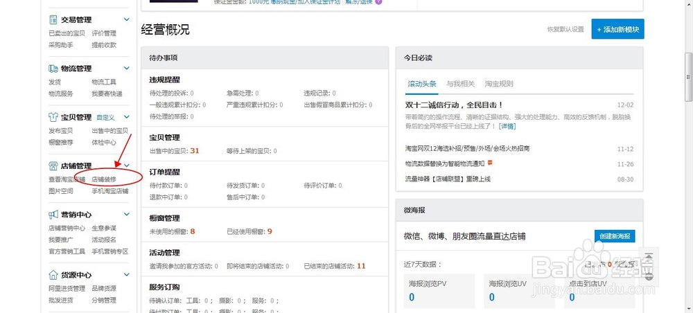Image resolution: width=693 pixels, height=313 pixels.
Task: Click 未使用的橱窗 count 8
Action: [192, 231]
